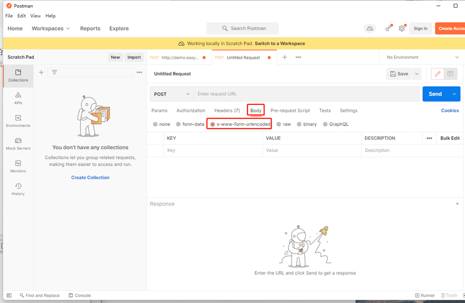465x303 pixels.
Task: Click the Send button
Action: [435, 94]
